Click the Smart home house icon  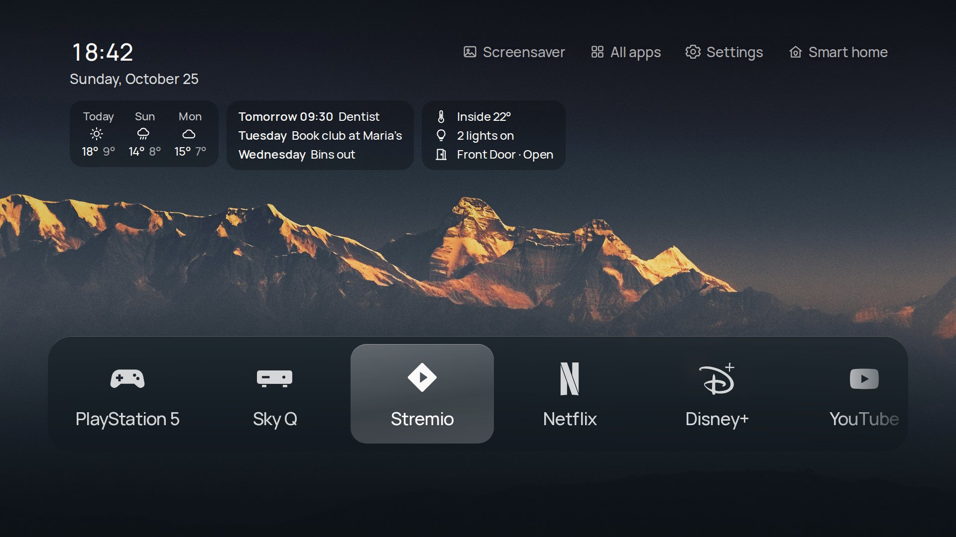pos(796,52)
